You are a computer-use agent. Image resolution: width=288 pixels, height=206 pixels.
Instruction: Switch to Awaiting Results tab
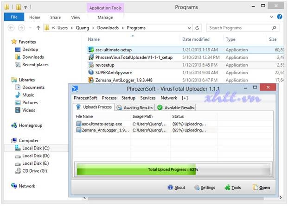[134, 107]
